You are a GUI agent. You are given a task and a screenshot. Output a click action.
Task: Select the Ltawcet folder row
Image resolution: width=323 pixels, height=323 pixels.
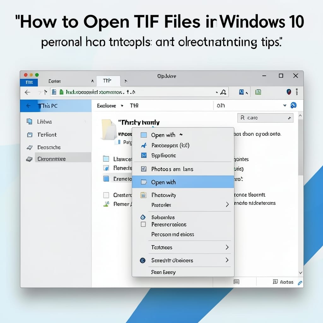pyautogui.click(x=117, y=159)
